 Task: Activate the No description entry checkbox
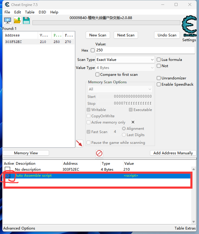[x=7, y=170]
